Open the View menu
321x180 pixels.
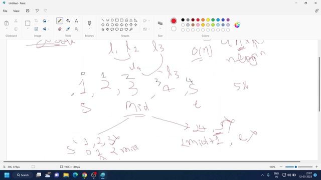[16, 11]
